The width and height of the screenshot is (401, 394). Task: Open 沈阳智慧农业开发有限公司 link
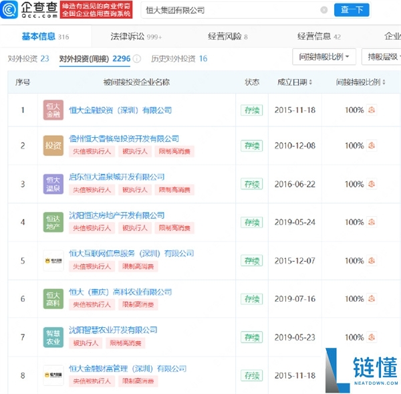click(x=113, y=330)
